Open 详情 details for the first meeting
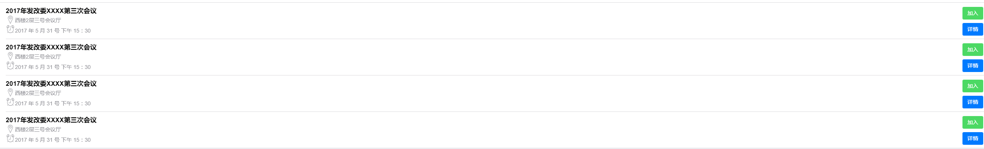 972,29
